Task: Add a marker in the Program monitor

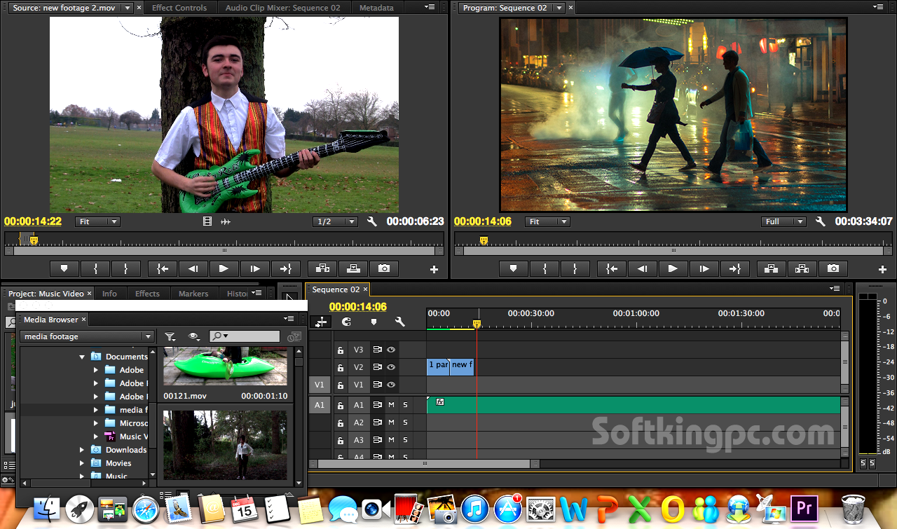Action: click(513, 268)
